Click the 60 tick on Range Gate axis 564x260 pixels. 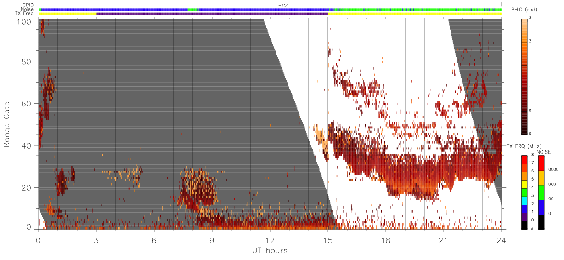[26, 103]
